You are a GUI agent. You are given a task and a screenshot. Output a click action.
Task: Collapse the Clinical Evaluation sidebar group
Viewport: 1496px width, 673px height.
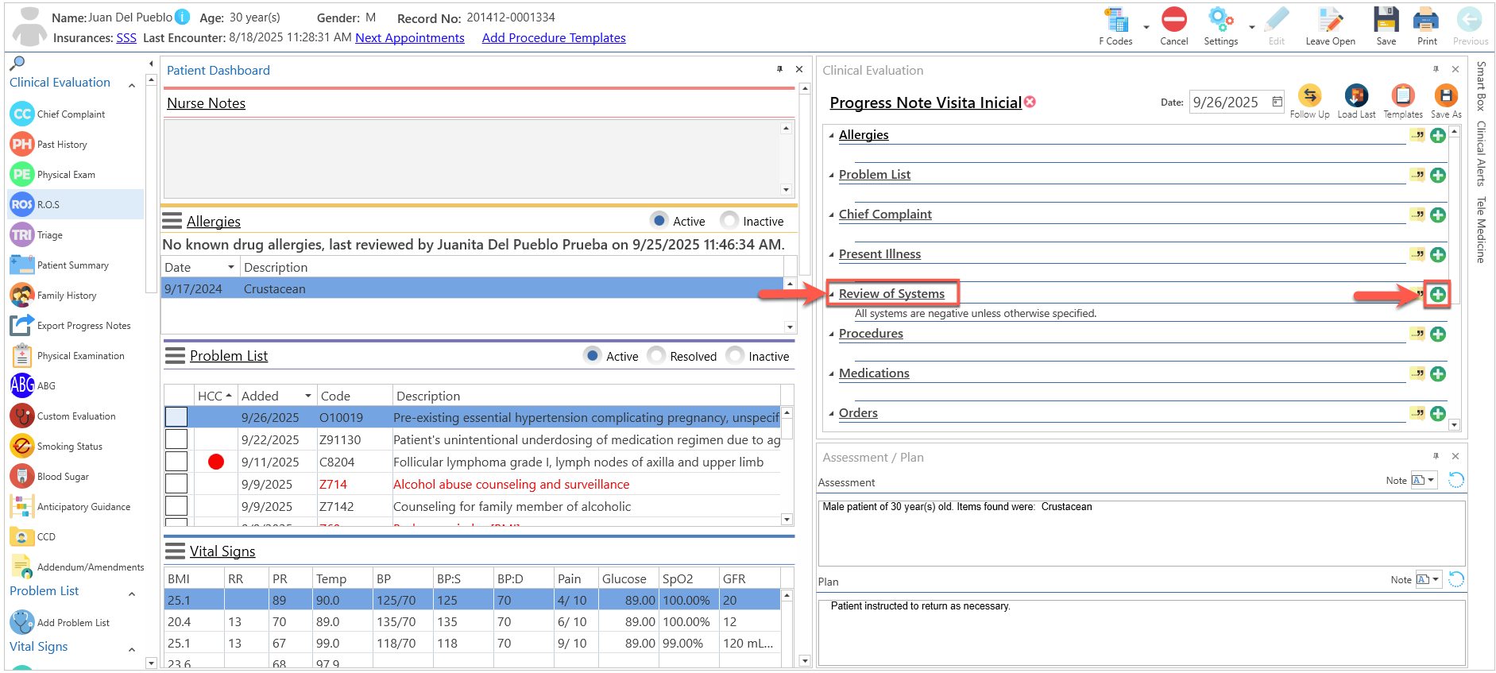click(x=132, y=85)
